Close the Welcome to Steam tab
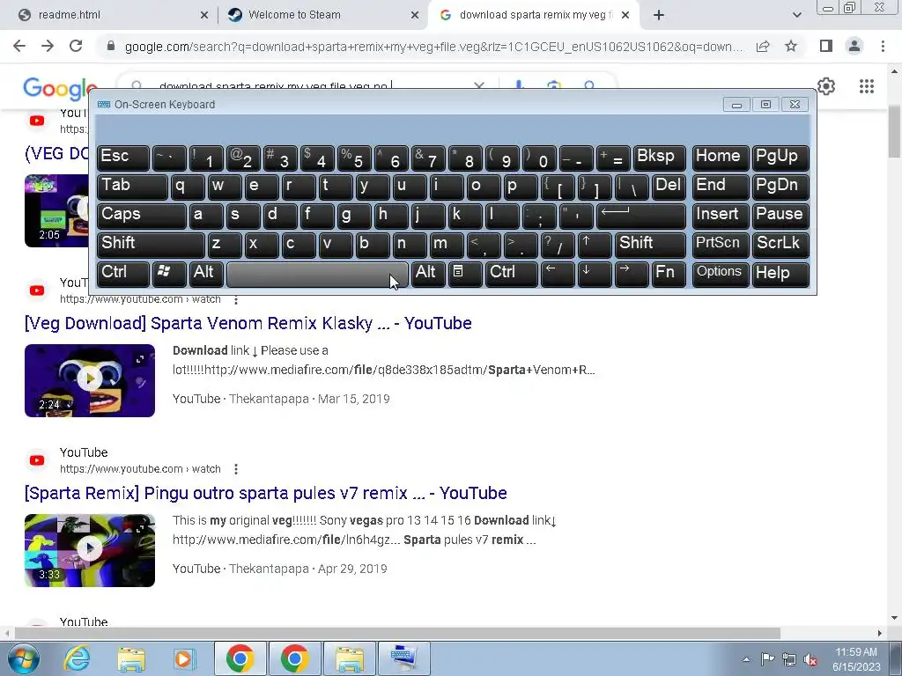Image resolution: width=902 pixels, height=676 pixels. coord(415,16)
